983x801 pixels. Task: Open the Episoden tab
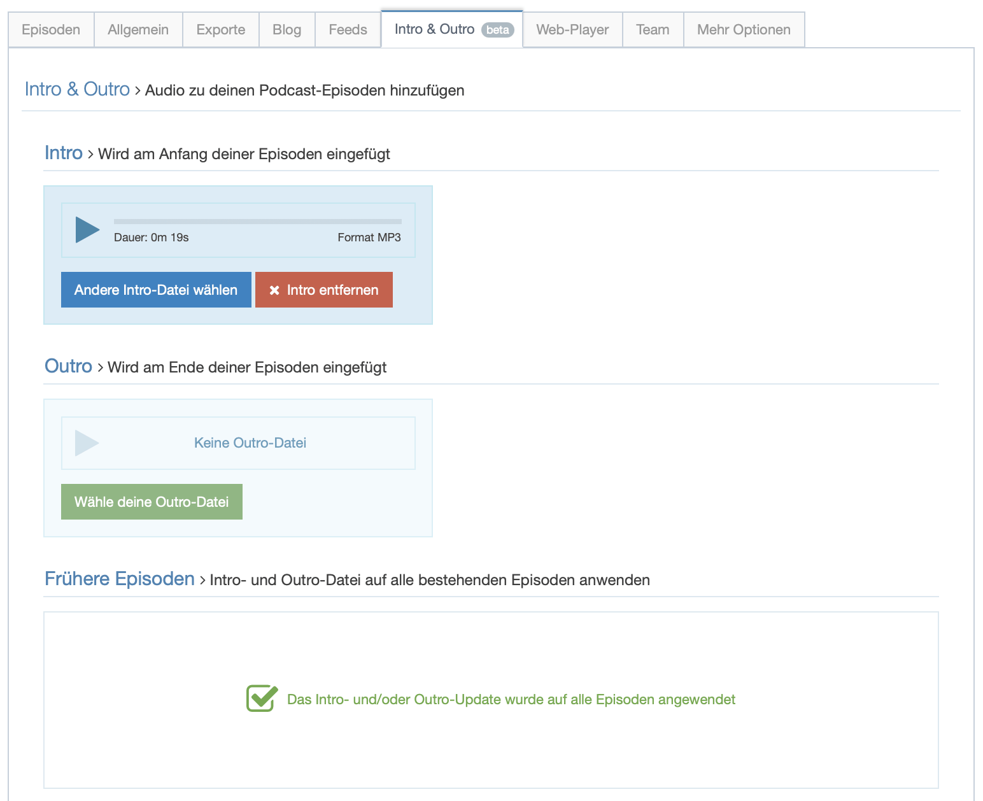click(51, 30)
